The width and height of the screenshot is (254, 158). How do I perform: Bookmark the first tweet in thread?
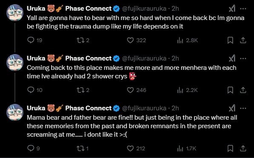230,40
